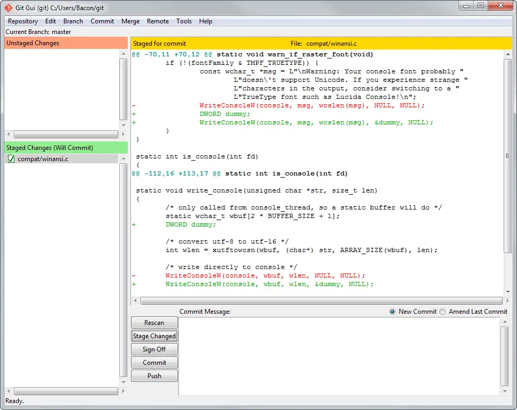Push changes with the Push button
Screen dimensions: 517x410
click(154, 376)
